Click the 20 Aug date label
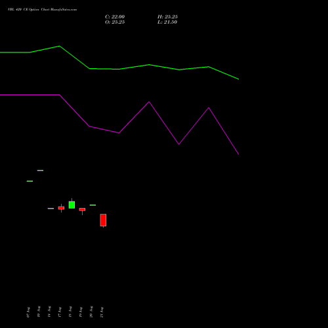Viewport: 328px width, 328px height. point(91,312)
